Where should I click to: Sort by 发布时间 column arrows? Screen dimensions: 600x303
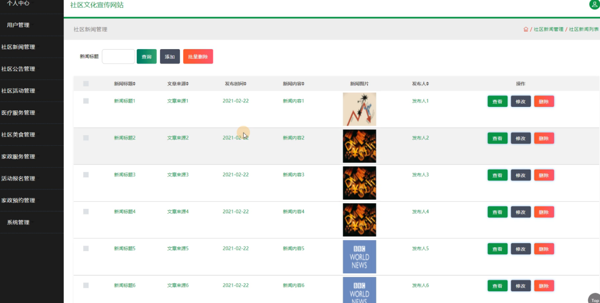tap(245, 84)
